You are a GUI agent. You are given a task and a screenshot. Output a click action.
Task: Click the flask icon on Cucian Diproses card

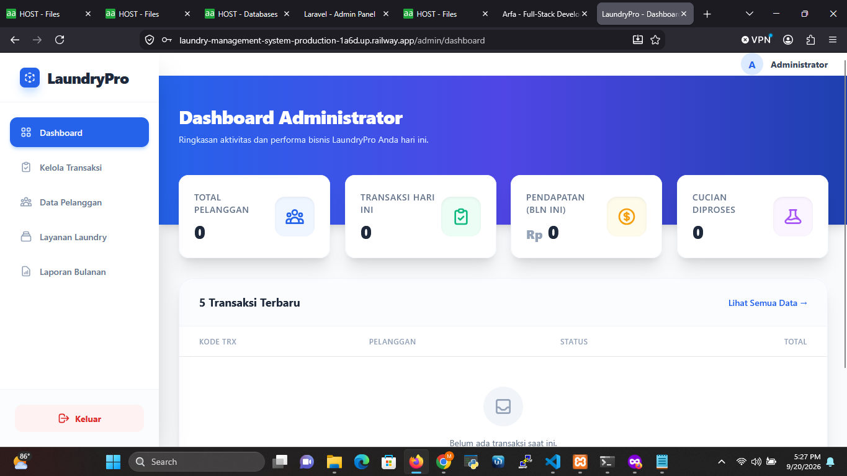pyautogui.click(x=793, y=217)
